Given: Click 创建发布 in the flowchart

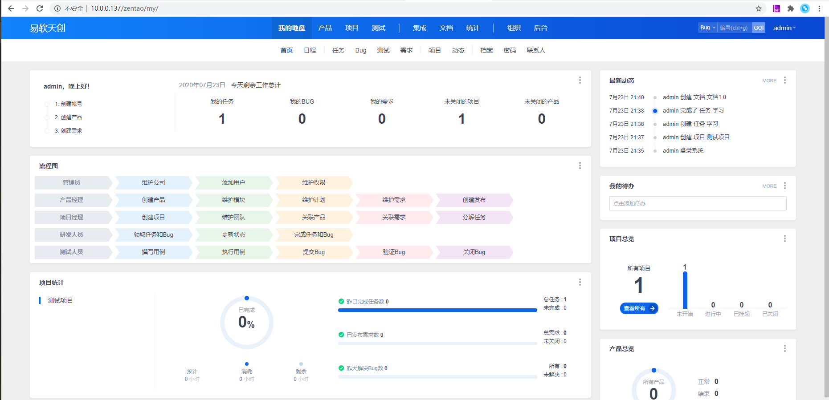Looking at the screenshot, I should (x=474, y=200).
